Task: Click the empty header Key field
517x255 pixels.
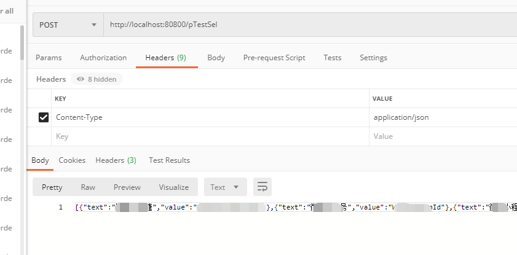Action: tap(210, 136)
